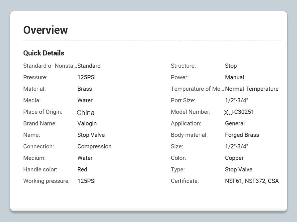Click the Overview heading
Image resolution: width=297 pixels, height=222 pixels.
click(x=45, y=30)
